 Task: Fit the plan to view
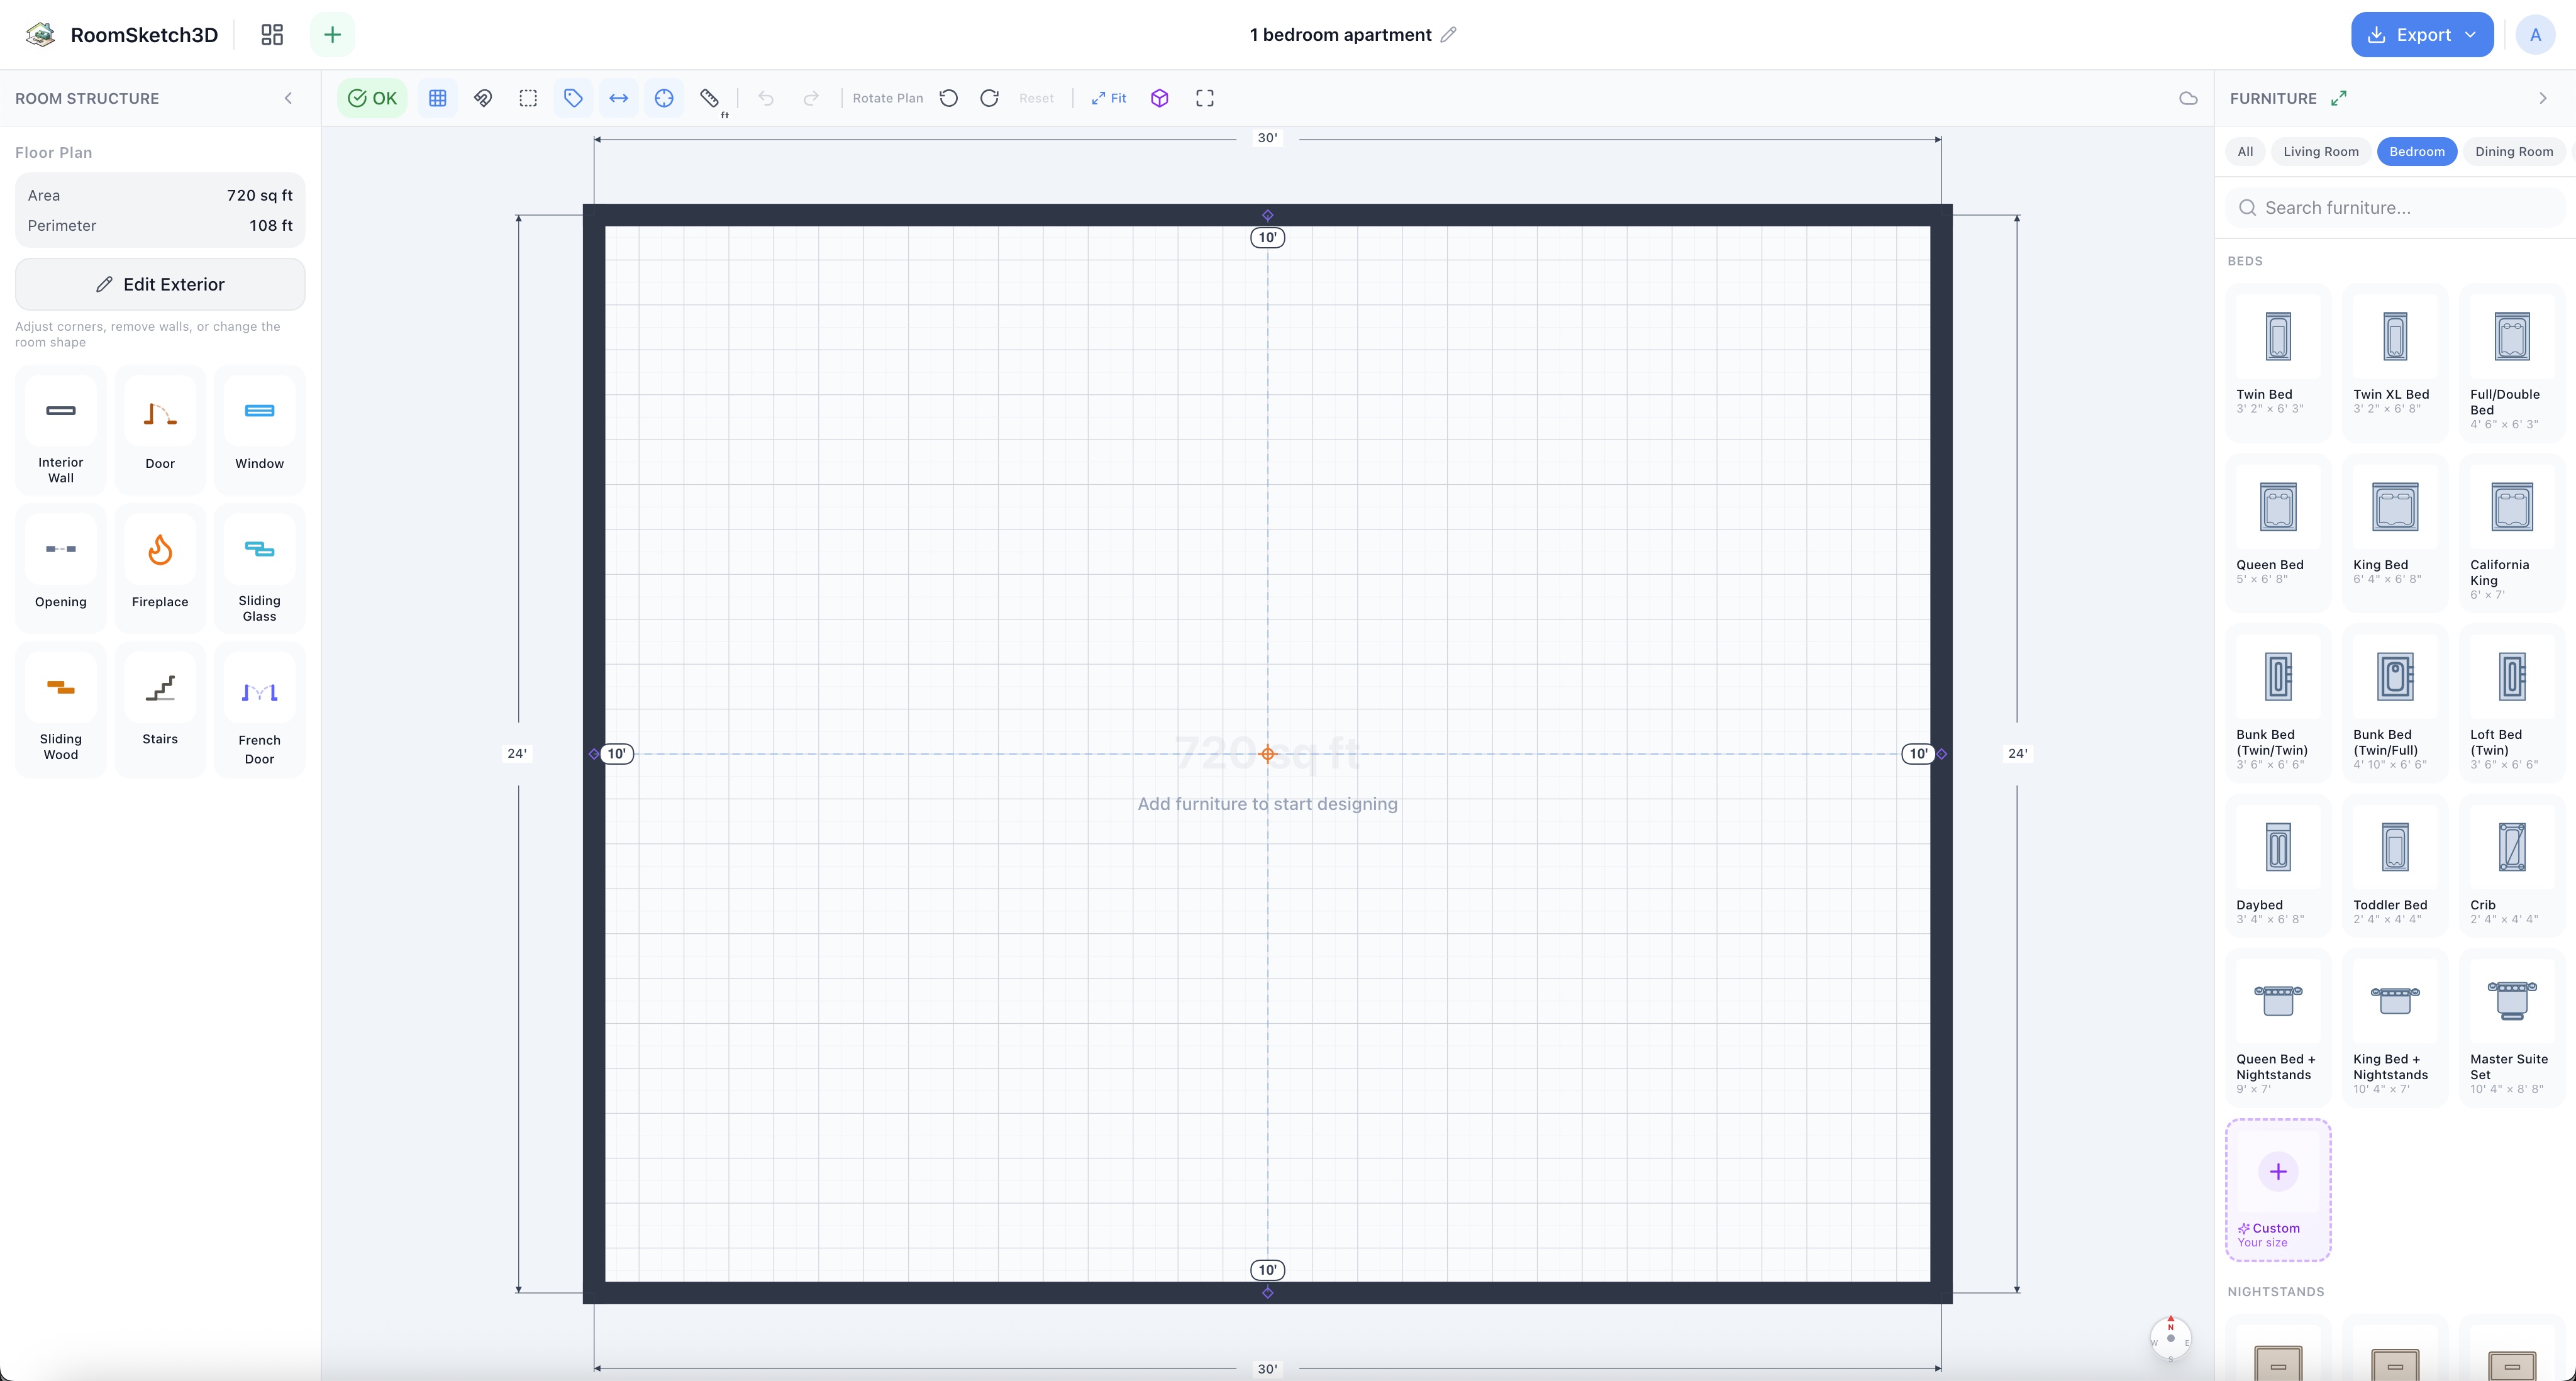tap(1108, 98)
